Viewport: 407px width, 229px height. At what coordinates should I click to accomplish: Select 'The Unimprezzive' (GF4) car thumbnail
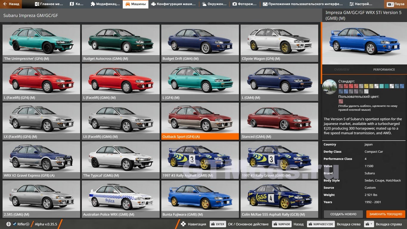41,43
